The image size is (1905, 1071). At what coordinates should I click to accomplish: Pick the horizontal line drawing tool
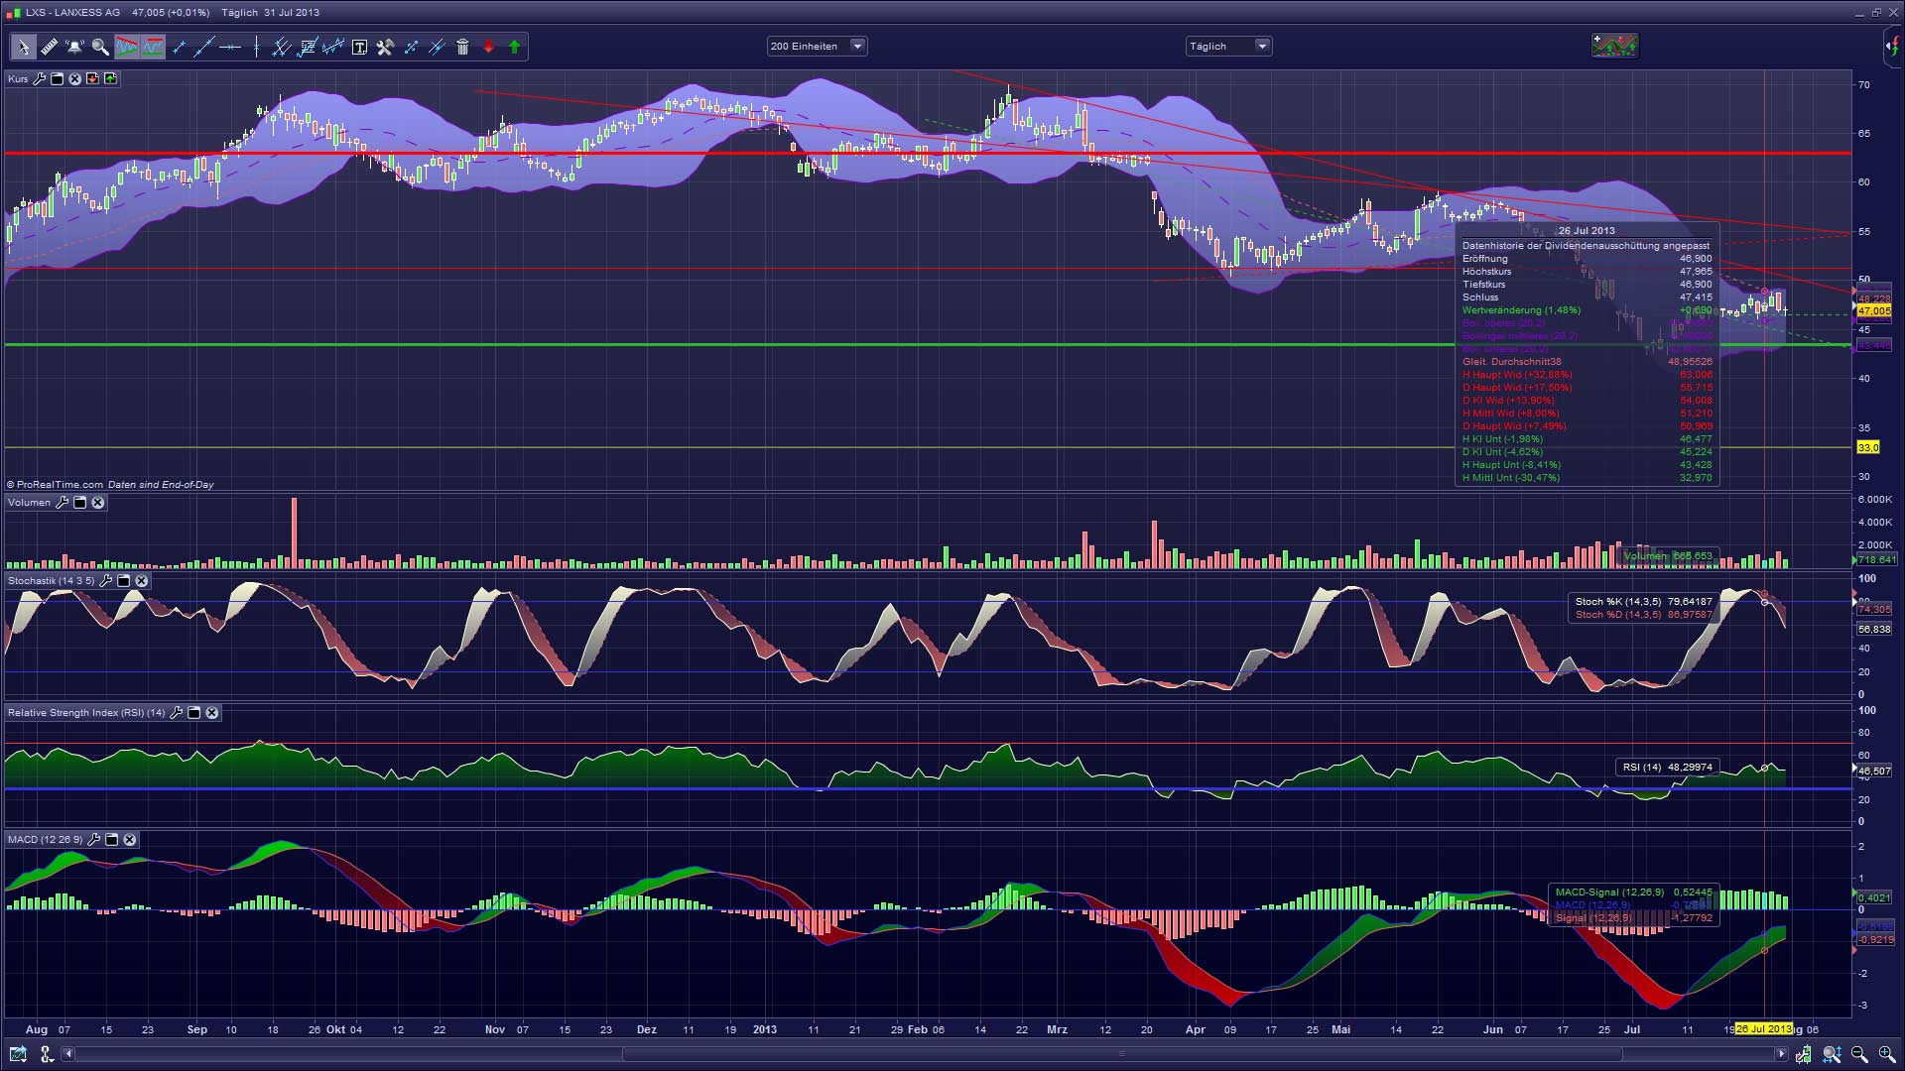(230, 47)
